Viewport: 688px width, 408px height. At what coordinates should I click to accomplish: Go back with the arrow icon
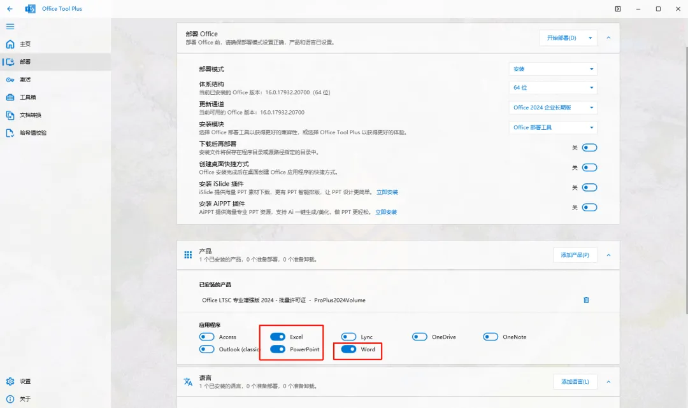(x=10, y=9)
